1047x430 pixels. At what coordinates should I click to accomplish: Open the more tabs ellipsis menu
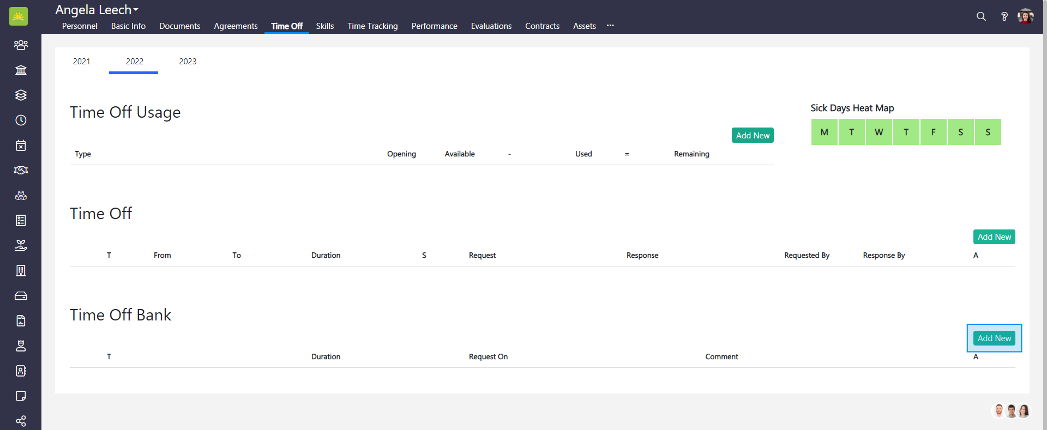610,26
